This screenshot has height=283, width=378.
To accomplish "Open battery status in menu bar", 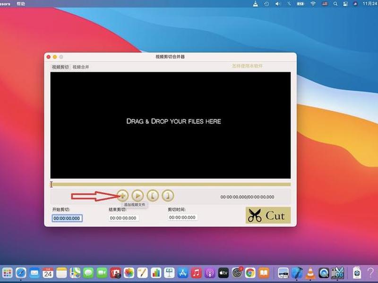I will (301, 4).
